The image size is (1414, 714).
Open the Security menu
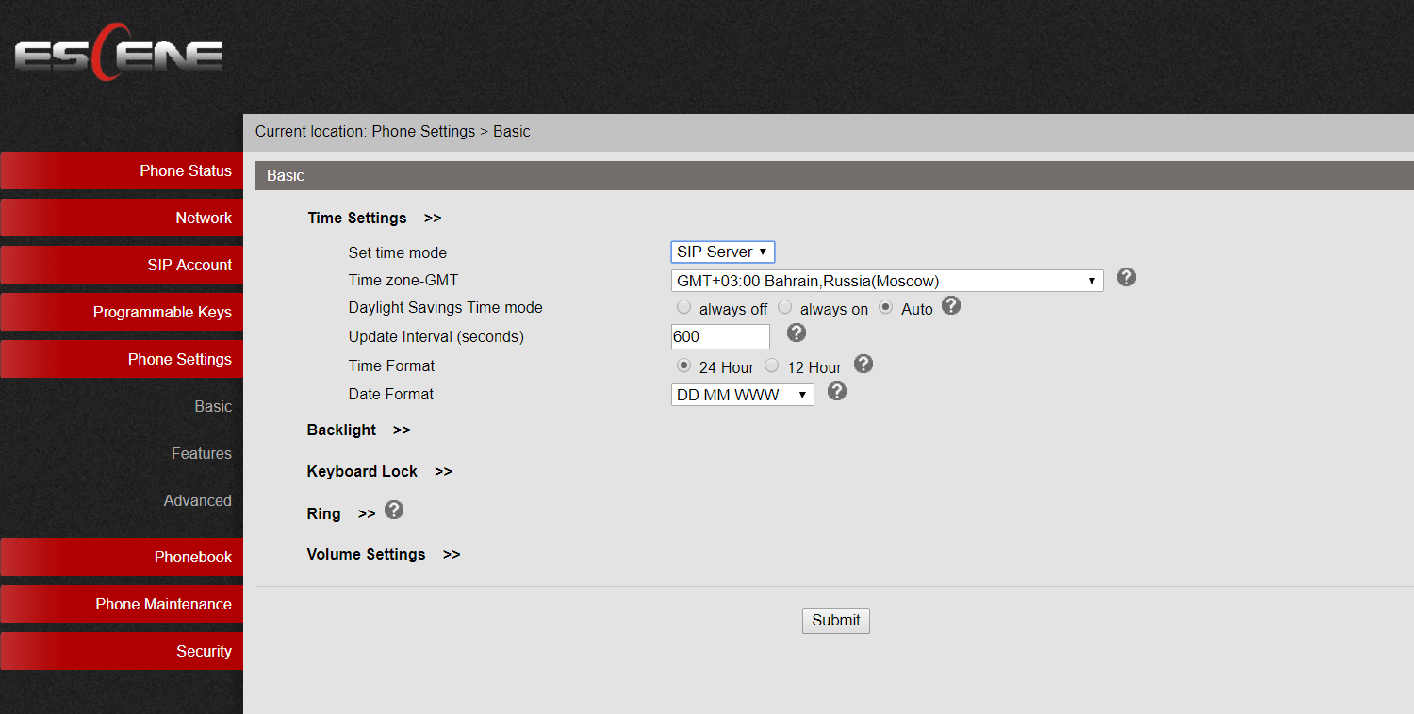coord(122,651)
